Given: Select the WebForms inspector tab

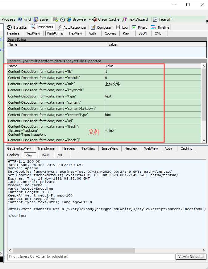Looking at the screenshot, I should coord(55,34).
